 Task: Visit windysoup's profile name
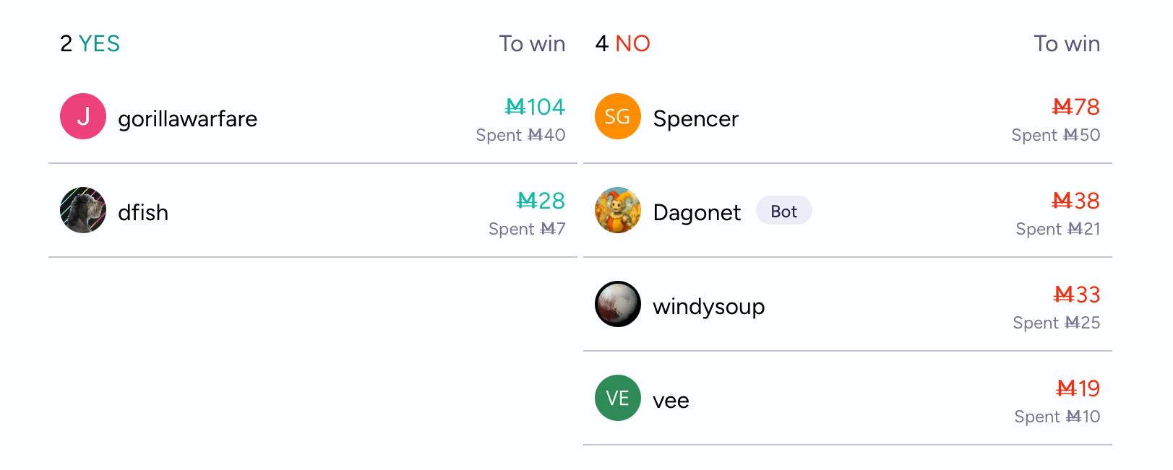coord(708,306)
